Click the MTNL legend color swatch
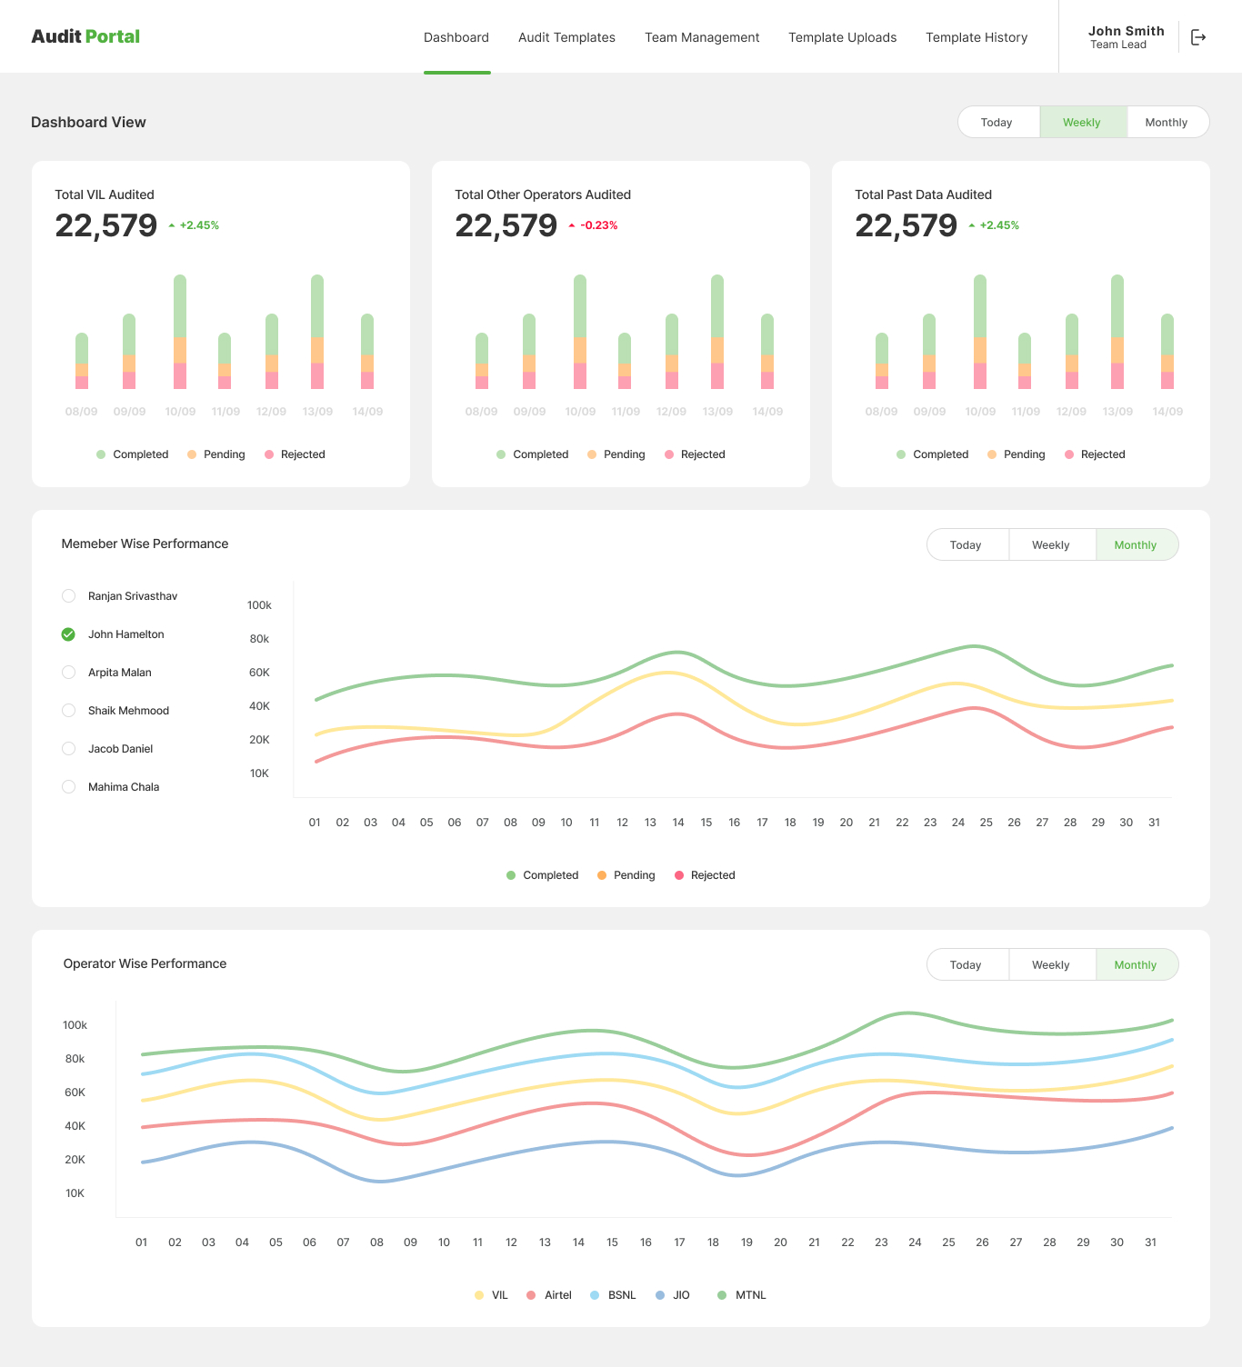 [x=722, y=1295]
